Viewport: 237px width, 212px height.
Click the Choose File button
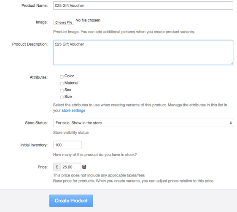(64, 22)
